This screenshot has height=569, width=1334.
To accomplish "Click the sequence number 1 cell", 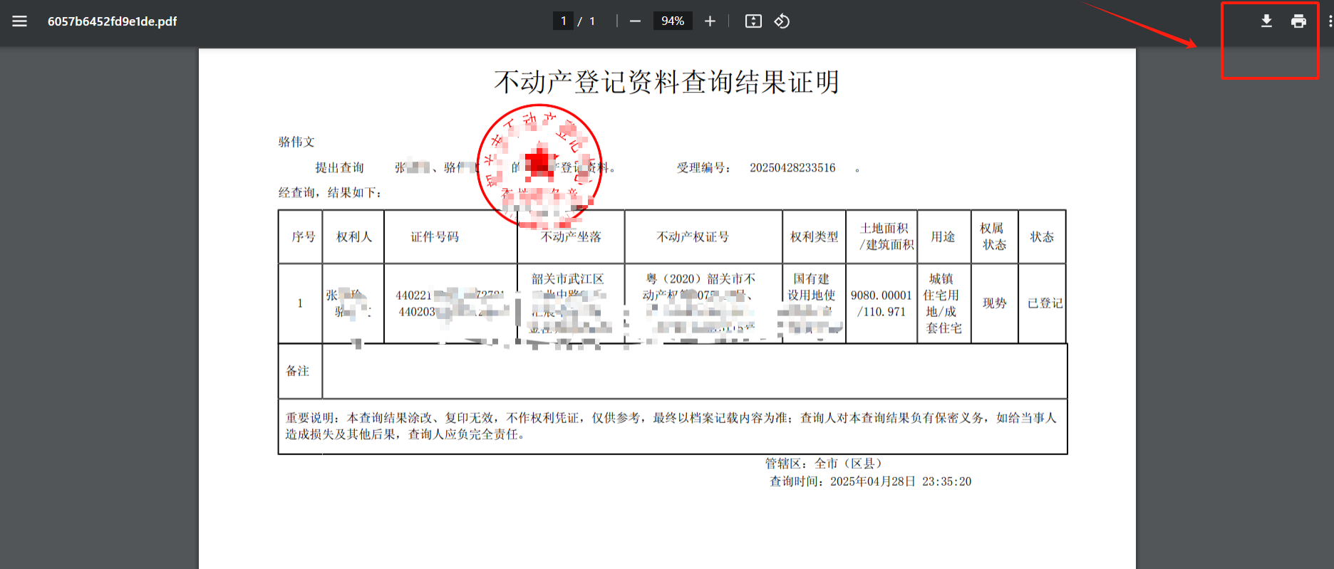I will coord(300,303).
